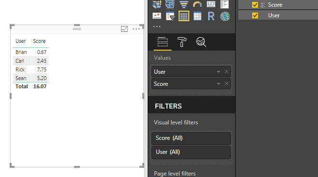The height and width of the screenshot is (177, 318).
Task: Remove User from Values
Action: [x=227, y=71]
